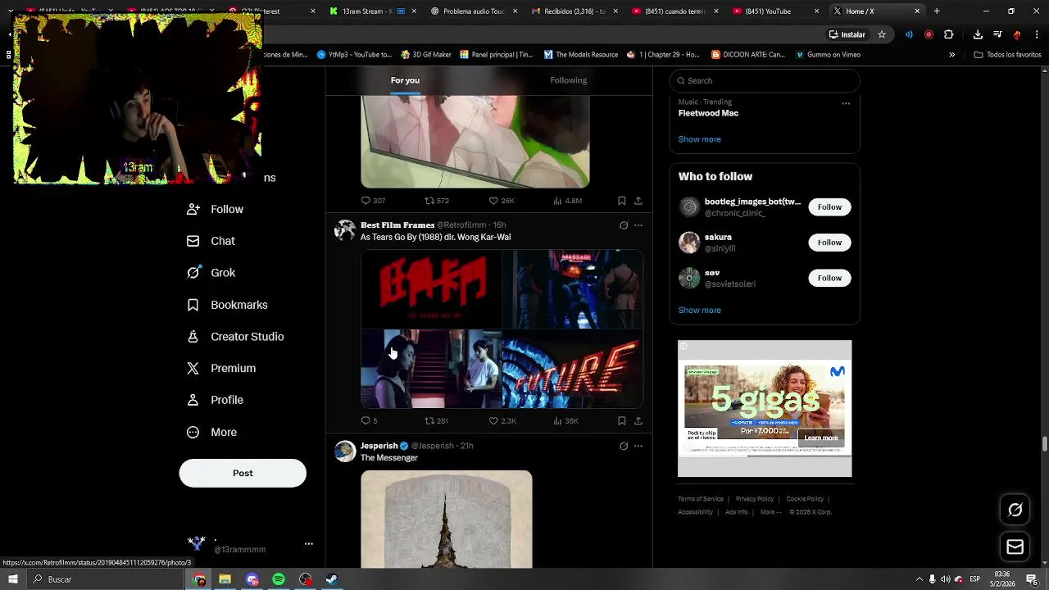
Task: Share the Best Film Frames post
Action: coord(638,420)
